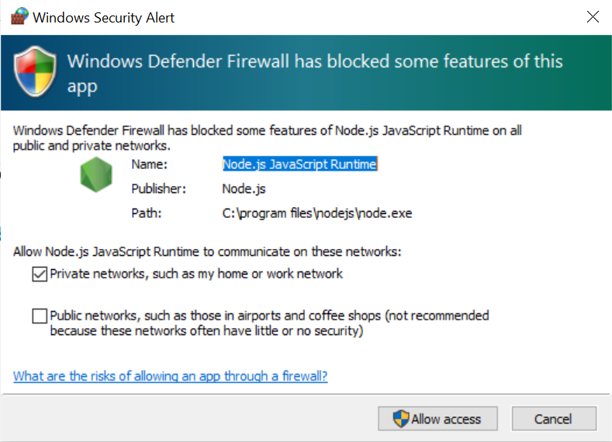Open the firewall risks help link
This screenshot has width=612, height=442.
tap(170, 376)
